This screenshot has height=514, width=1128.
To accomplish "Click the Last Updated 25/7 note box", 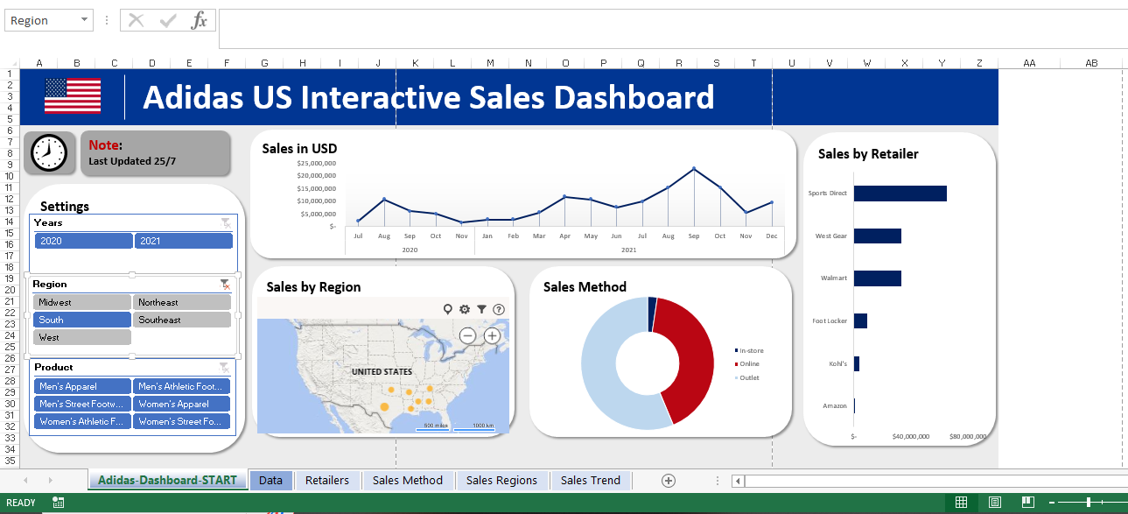I will click(x=156, y=153).
